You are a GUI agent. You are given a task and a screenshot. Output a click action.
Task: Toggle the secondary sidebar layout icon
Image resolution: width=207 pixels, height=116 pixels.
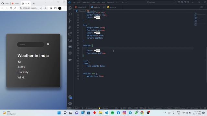(185, 2)
